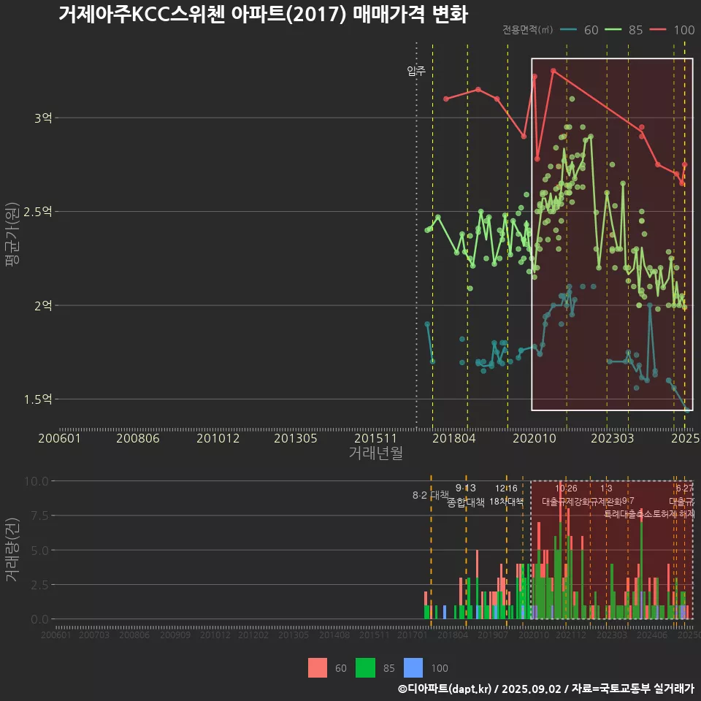Click the 201305 label on the price chart axis

296,438
